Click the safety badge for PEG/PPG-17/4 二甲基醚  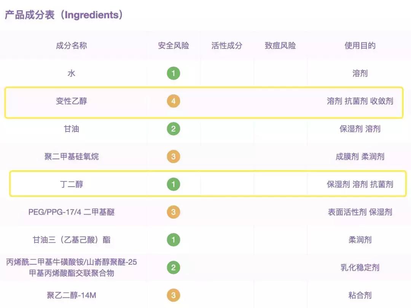[173, 212]
